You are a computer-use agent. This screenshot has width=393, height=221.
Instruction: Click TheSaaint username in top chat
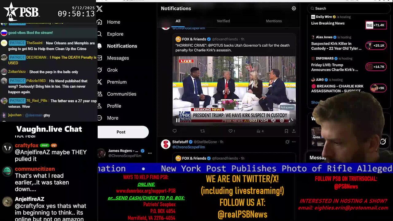(x=34, y=43)
